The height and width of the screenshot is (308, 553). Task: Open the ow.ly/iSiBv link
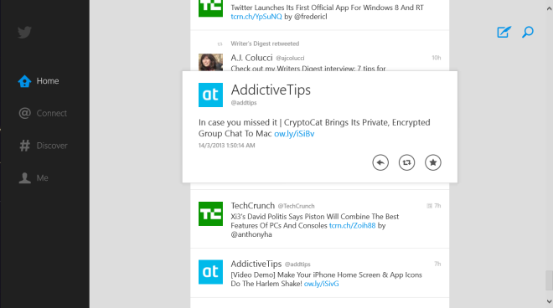tap(294, 134)
